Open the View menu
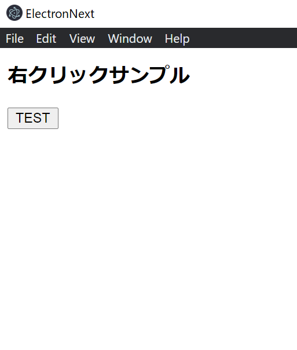This screenshot has height=350, width=297. pyautogui.click(x=82, y=38)
